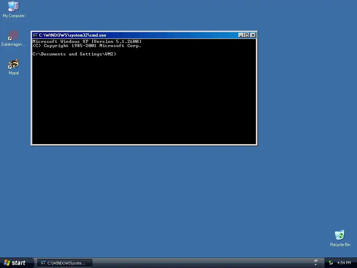This screenshot has width=357, height=268.
Task: Minimize the cmd.exe window
Action: click(241, 35)
